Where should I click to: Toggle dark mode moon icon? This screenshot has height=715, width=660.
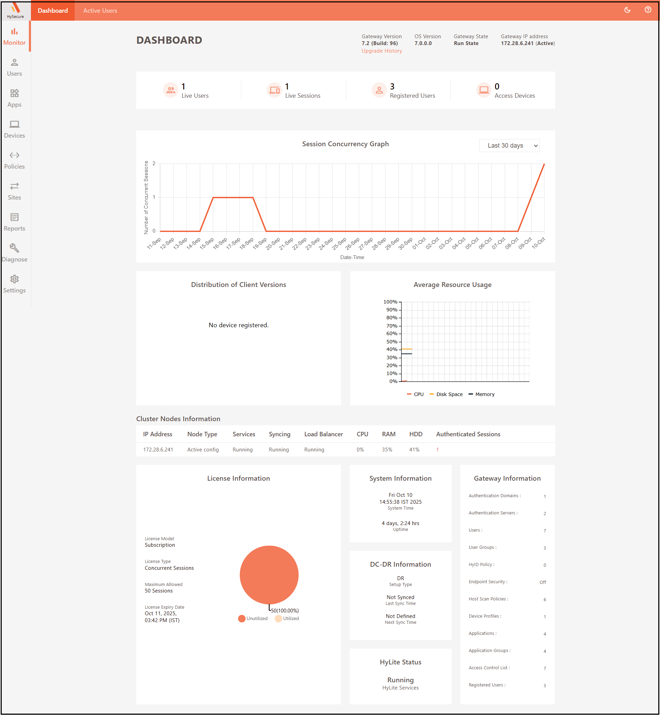tap(627, 10)
